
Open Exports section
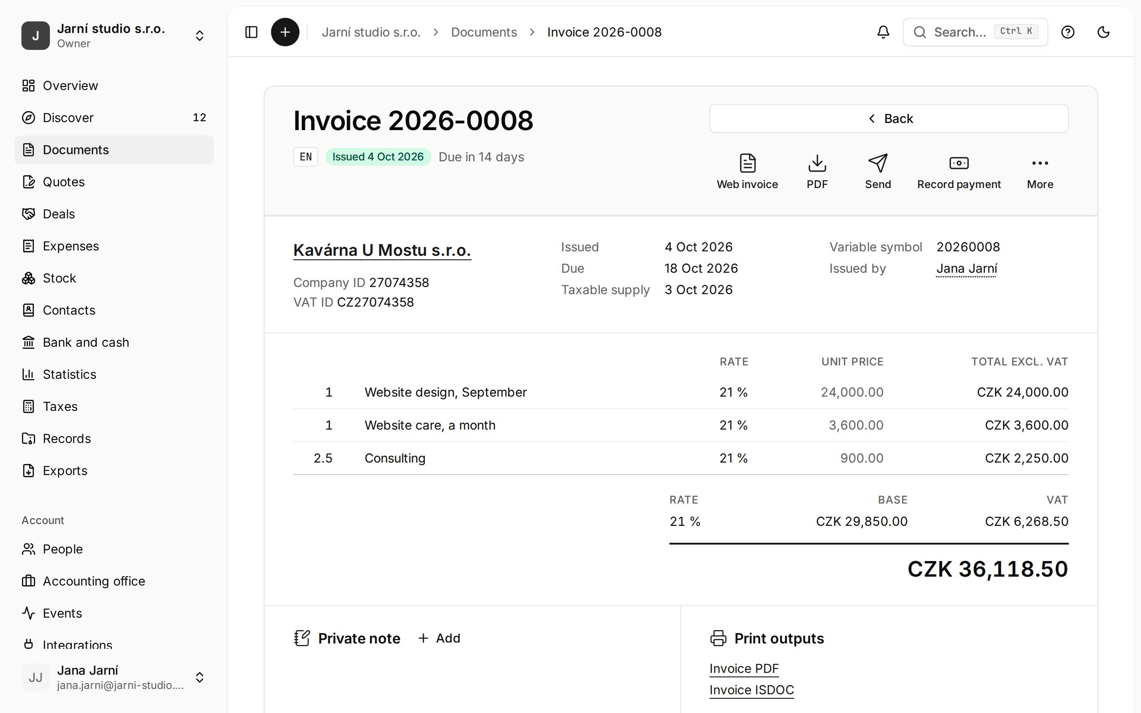[114, 470]
